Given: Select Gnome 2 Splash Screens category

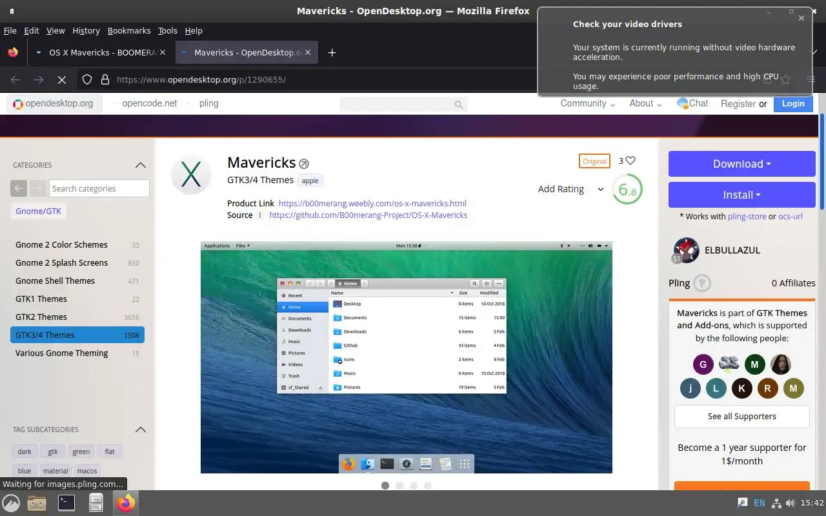Looking at the screenshot, I should 77,263.
